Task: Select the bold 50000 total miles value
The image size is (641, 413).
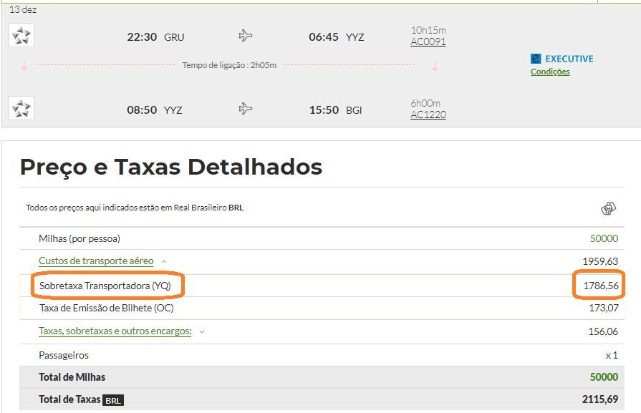Action: coord(604,376)
